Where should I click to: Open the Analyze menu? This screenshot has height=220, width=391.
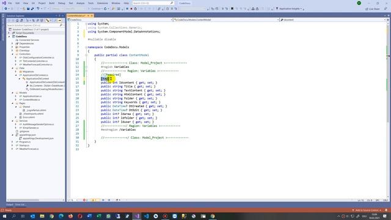[80, 3]
